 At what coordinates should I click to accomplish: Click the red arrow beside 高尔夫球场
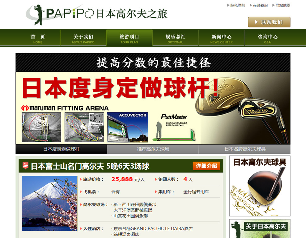pos(81,204)
